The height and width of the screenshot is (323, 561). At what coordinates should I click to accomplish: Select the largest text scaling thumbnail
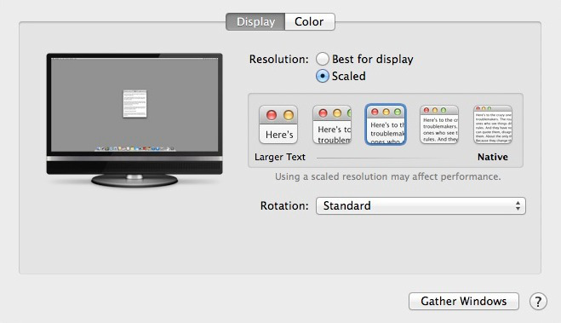[278, 124]
